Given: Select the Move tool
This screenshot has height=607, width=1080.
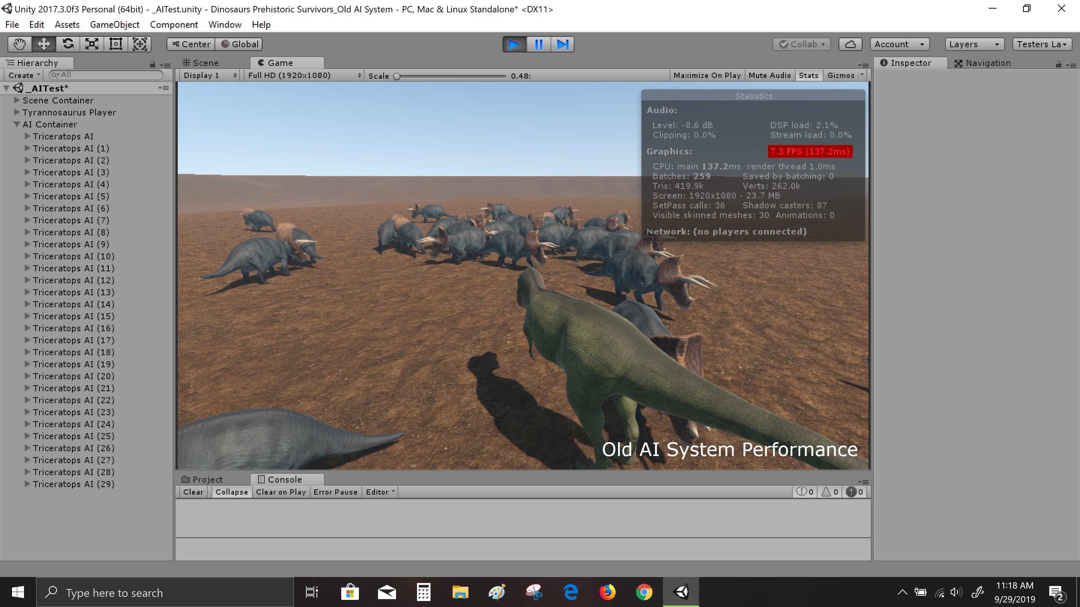Looking at the screenshot, I should [43, 44].
